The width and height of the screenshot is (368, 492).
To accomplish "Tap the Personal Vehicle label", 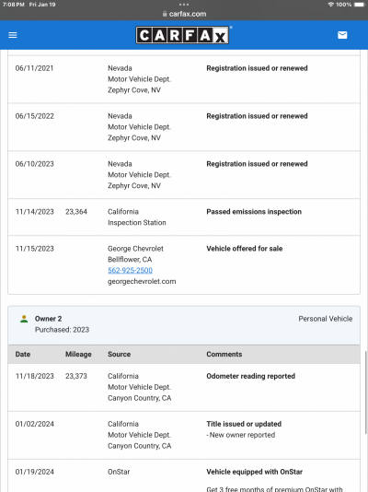I will (326, 319).
